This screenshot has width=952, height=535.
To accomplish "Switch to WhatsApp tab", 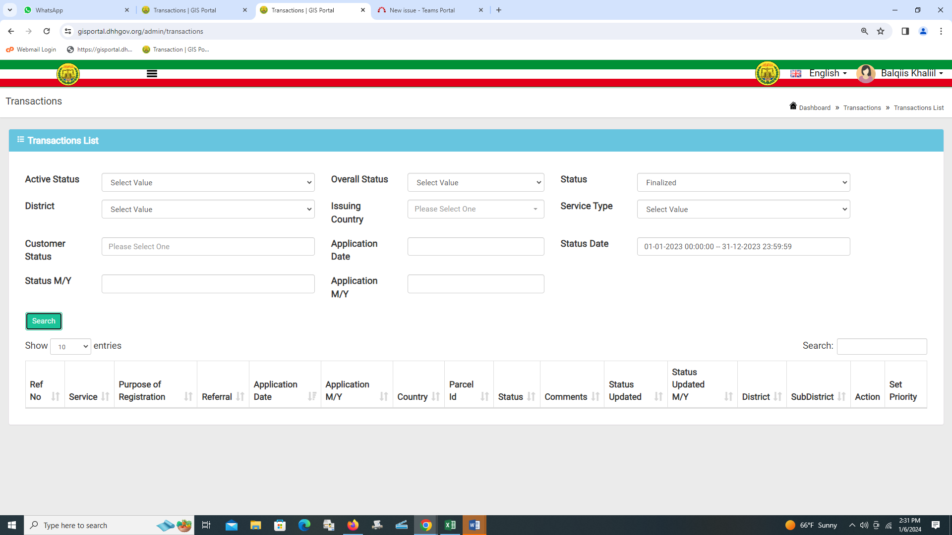I will pyautogui.click(x=77, y=10).
